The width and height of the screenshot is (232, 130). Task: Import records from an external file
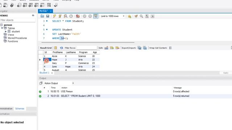[x=145, y=48]
